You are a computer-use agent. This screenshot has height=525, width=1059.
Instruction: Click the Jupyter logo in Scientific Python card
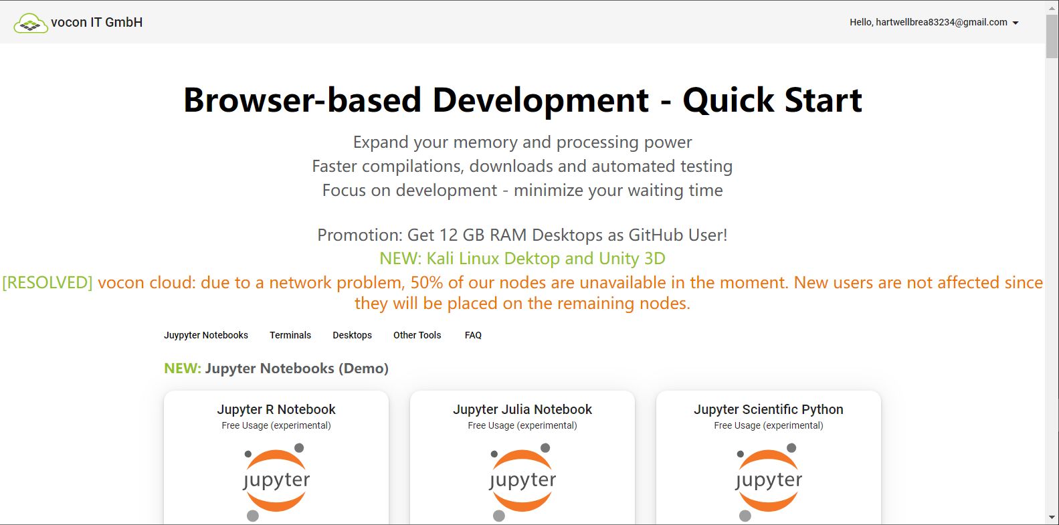769,482
